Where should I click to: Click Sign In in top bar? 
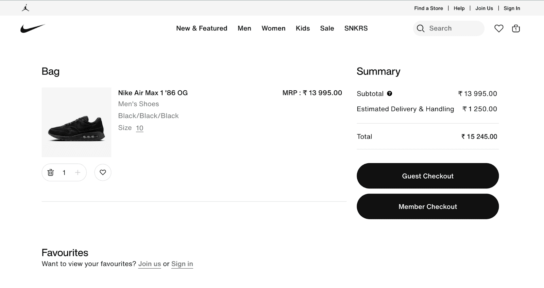tap(512, 8)
